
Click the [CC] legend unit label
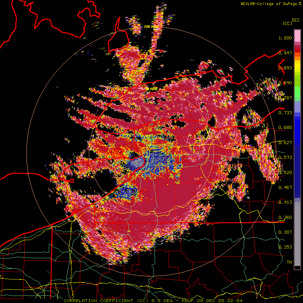click(287, 23)
